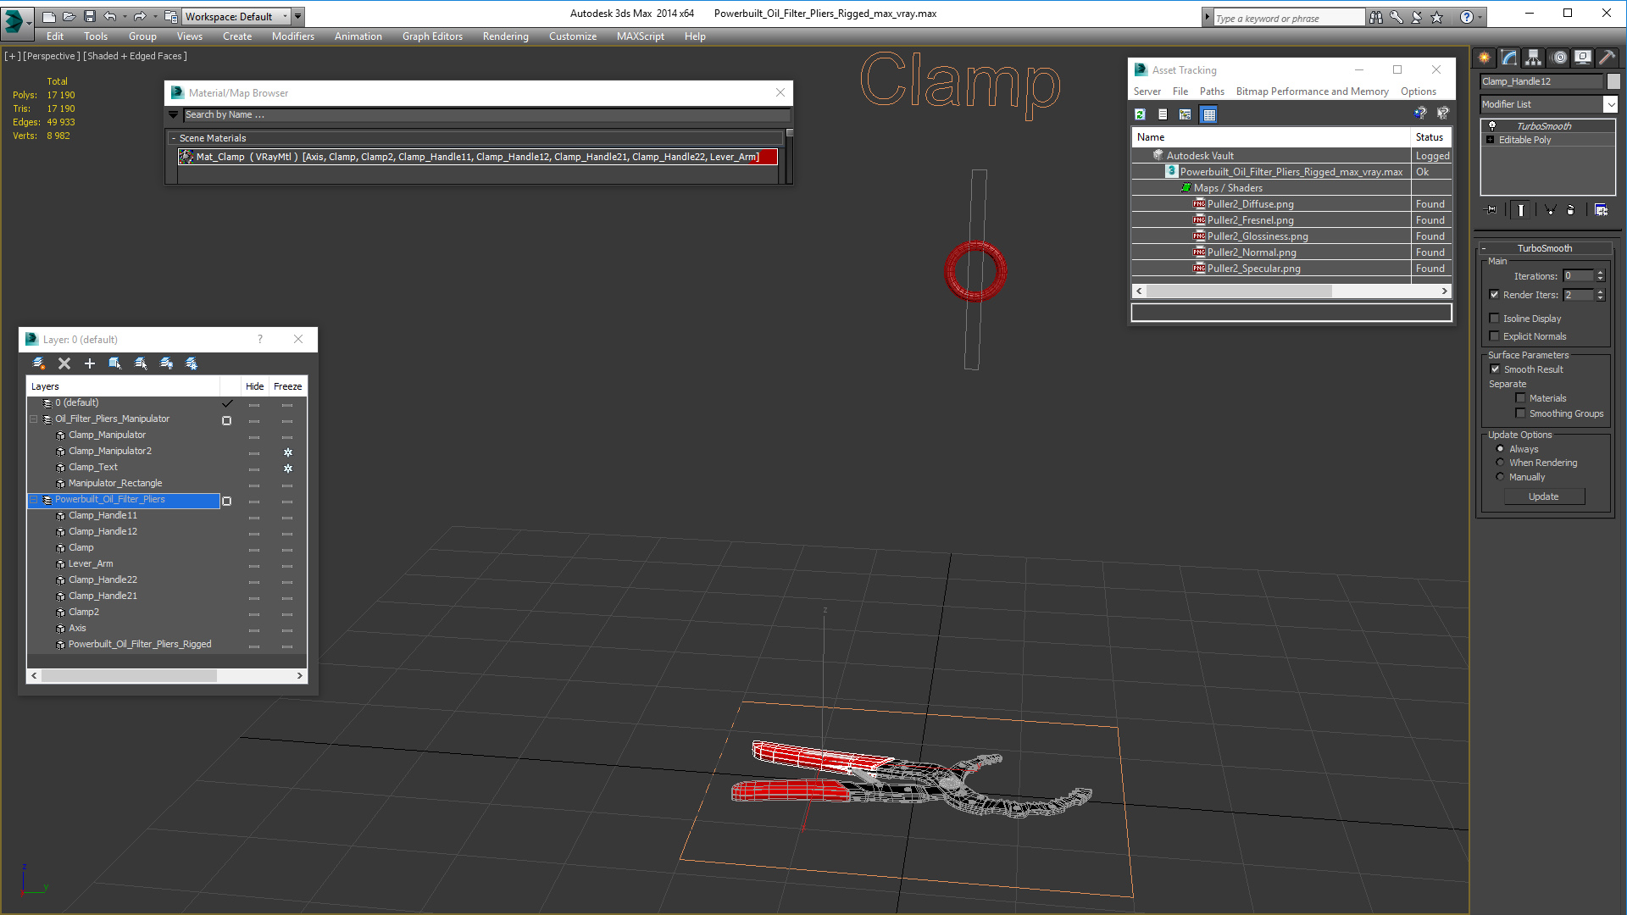Open the Motion command panel tab
1627x915 pixels.
1559,58
